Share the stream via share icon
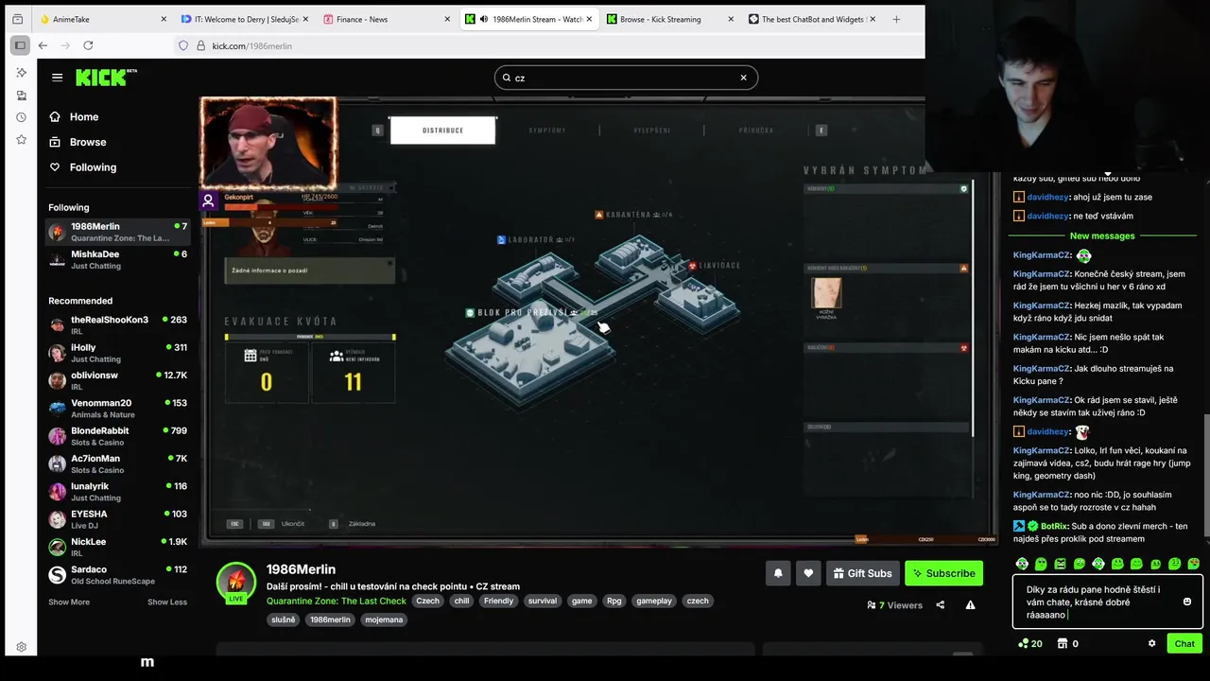Image resolution: width=1210 pixels, height=681 pixels. click(x=940, y=605)
